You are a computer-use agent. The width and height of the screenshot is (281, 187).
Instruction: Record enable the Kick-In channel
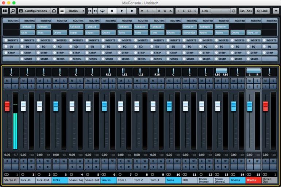coord(31,167)
